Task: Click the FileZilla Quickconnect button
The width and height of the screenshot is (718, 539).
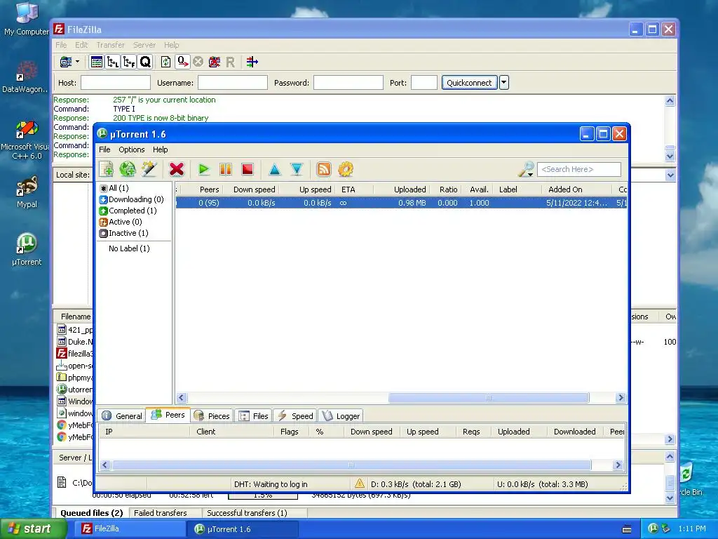Action: click(469, 83)
